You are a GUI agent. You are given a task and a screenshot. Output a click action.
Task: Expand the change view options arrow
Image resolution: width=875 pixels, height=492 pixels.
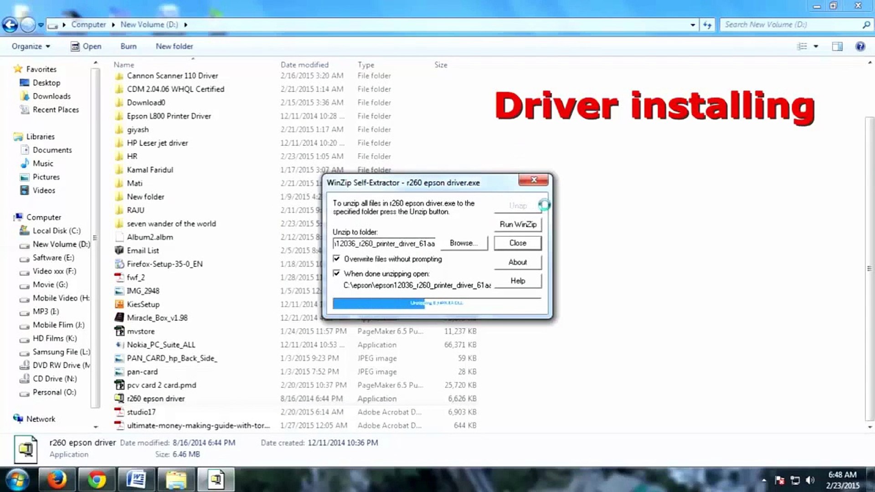[816, 46]
